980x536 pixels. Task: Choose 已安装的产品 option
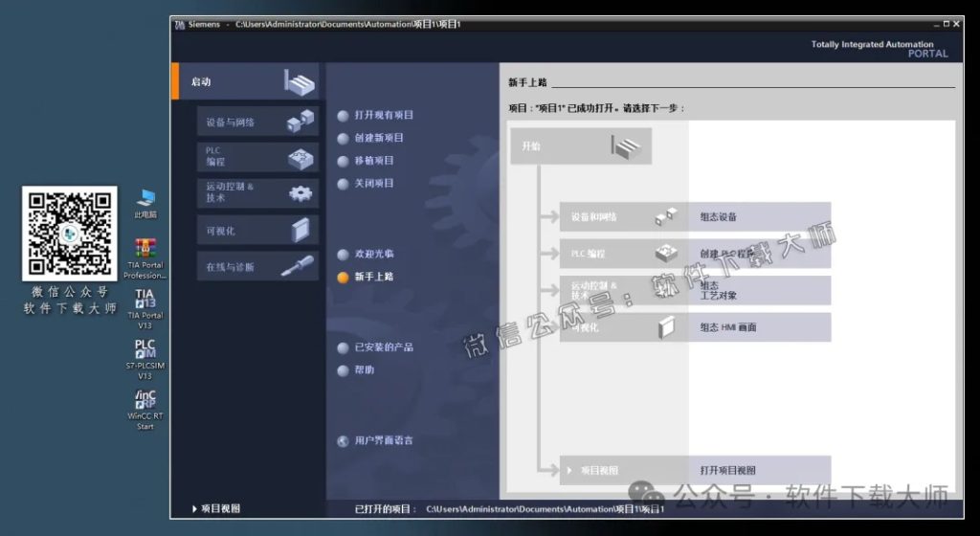tap(375, 347)
